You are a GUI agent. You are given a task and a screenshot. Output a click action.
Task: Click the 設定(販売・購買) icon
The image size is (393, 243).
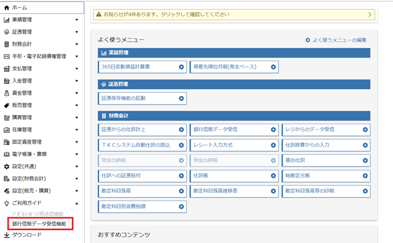click(x=7, y=191)
